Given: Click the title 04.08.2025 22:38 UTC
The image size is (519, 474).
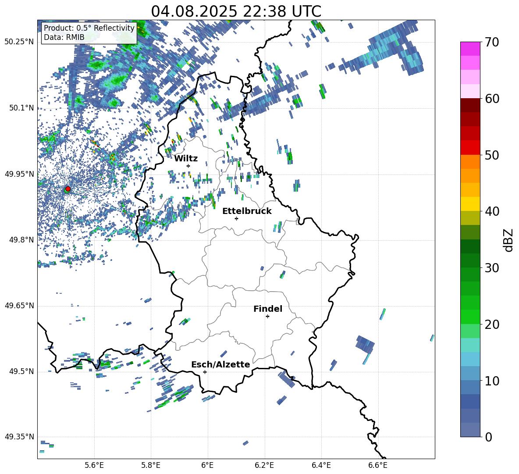Looking at the screenshot, I should tap(236, 11).
